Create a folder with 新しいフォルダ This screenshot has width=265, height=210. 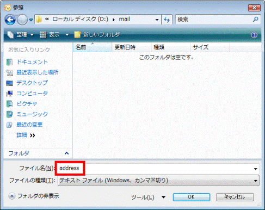point(97,34)
